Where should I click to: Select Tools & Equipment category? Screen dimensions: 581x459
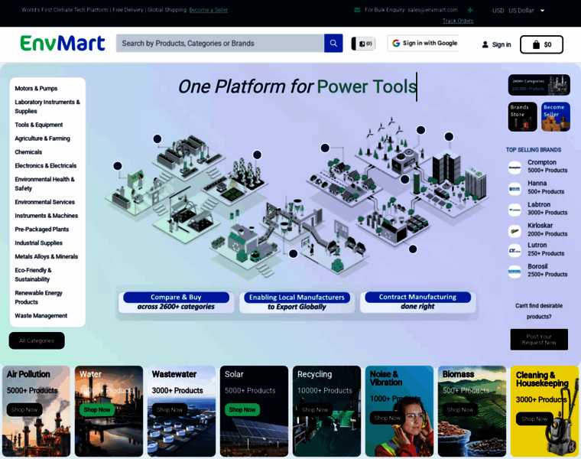(38, 125)
